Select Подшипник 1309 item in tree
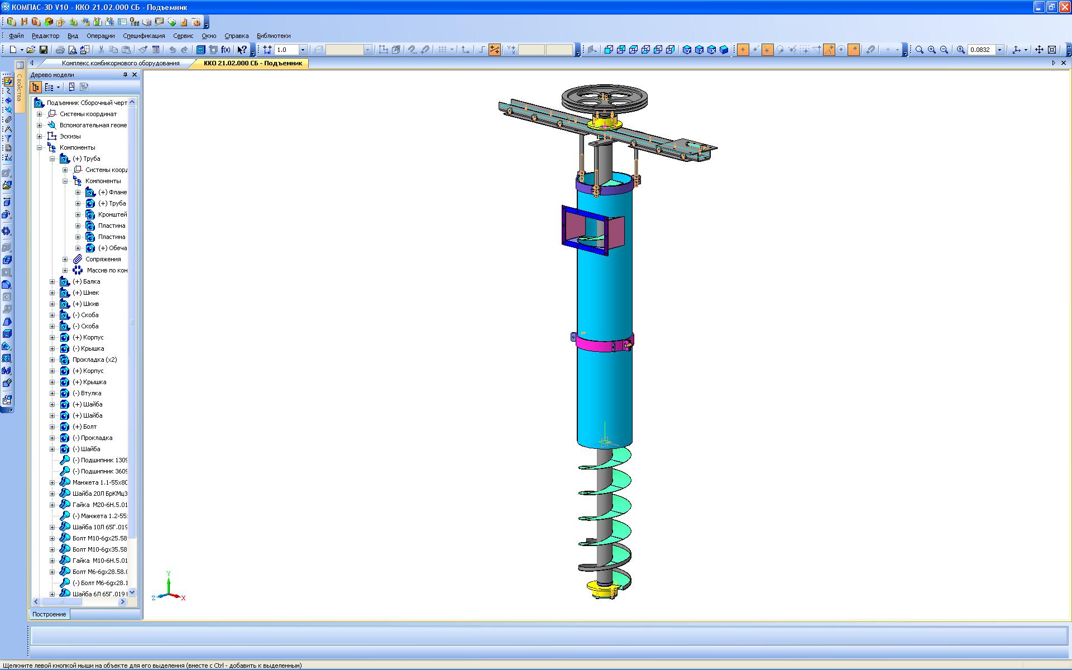Viewport: 1072px width, 670px height. click(99, 460)
